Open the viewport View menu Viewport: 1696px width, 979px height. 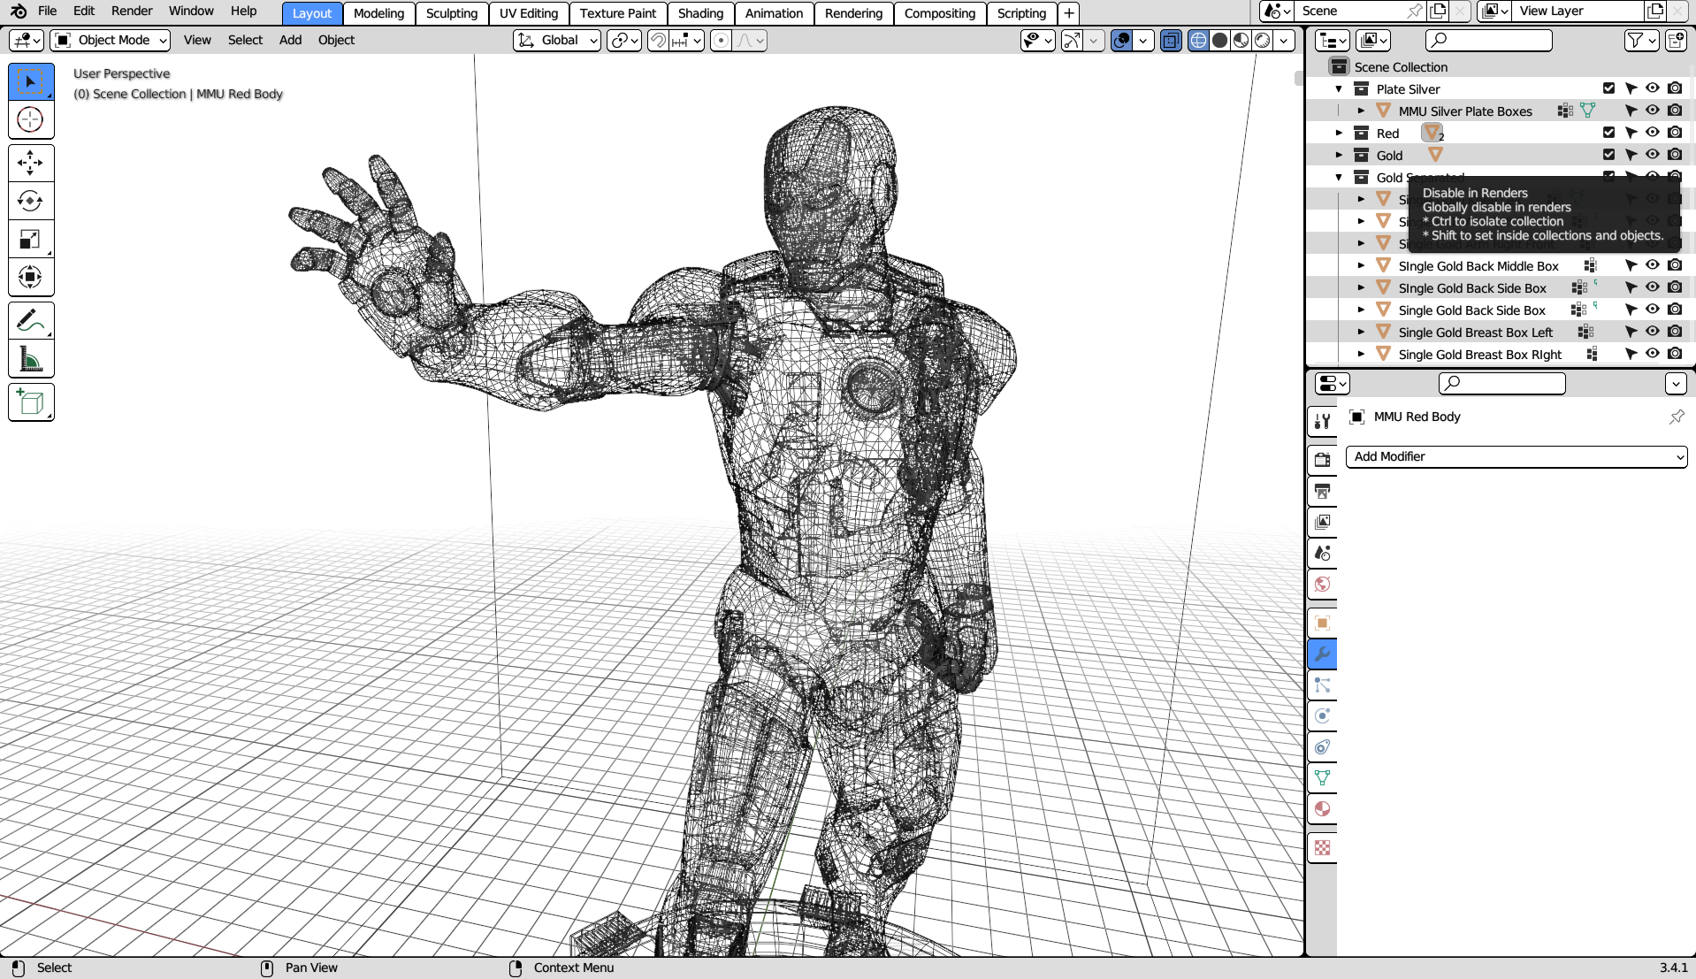197,40
